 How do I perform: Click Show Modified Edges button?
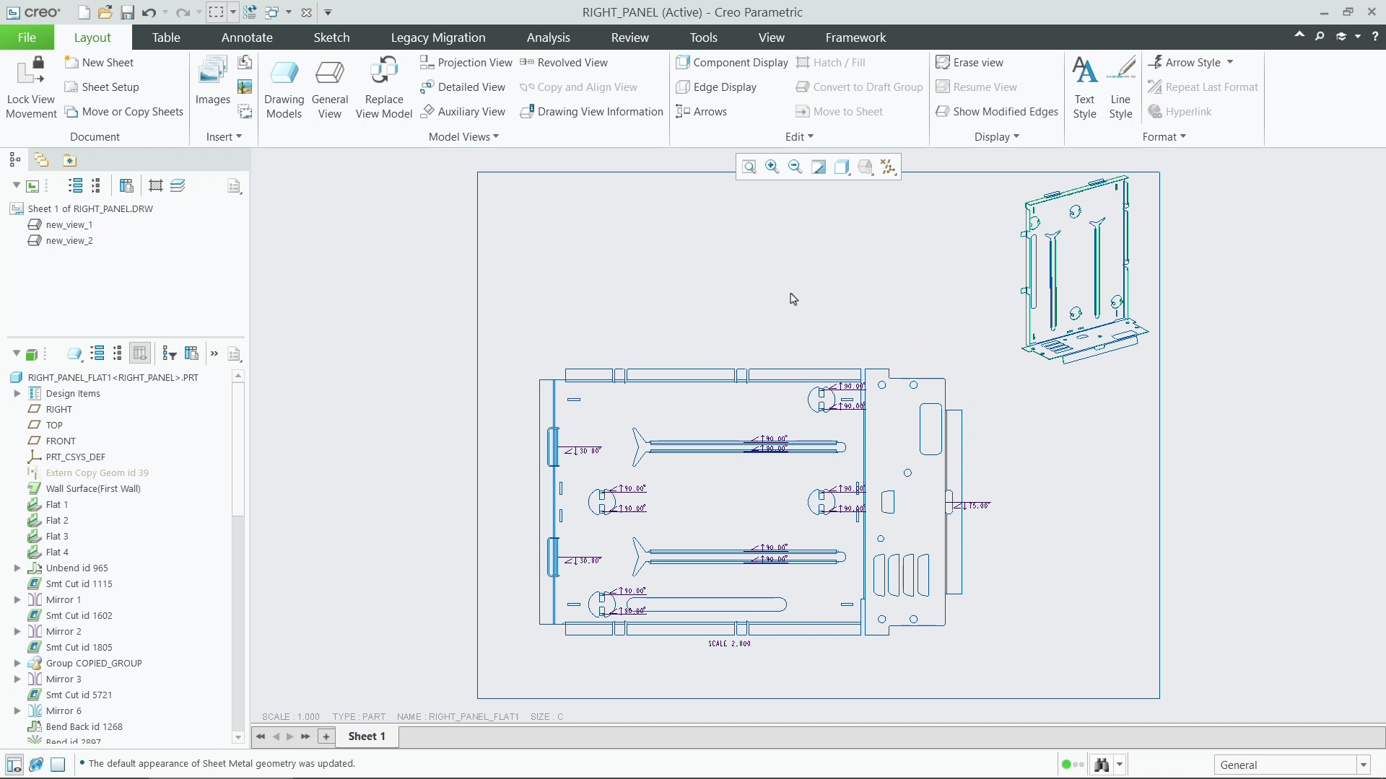(997, 112)
